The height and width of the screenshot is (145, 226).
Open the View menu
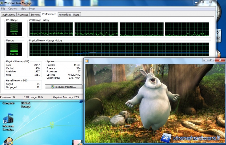[x=23, y=9]
